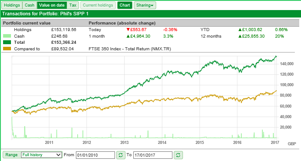Open the Sharing dropdown menu
Screen dimensions: 301x161
click(x=145, y=5)
